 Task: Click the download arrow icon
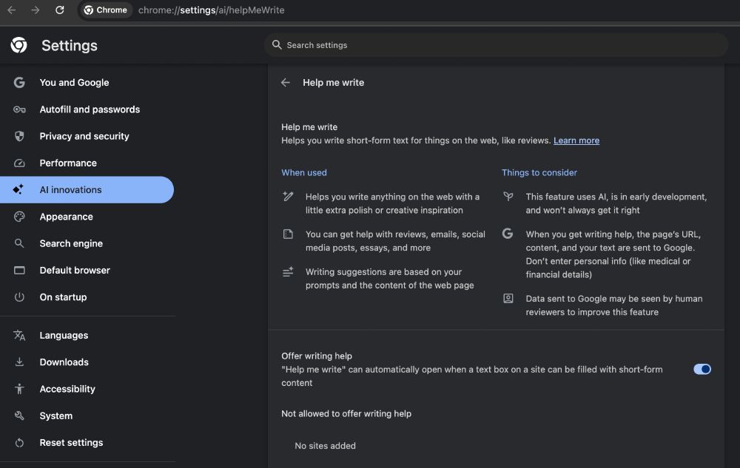(x=19, y=362)
